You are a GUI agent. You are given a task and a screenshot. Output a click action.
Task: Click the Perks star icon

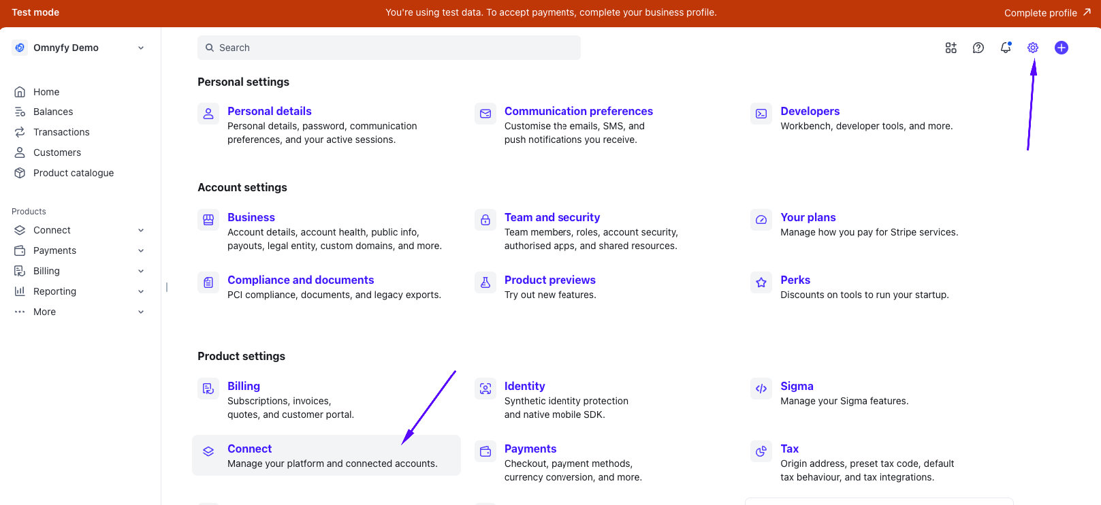761,282
